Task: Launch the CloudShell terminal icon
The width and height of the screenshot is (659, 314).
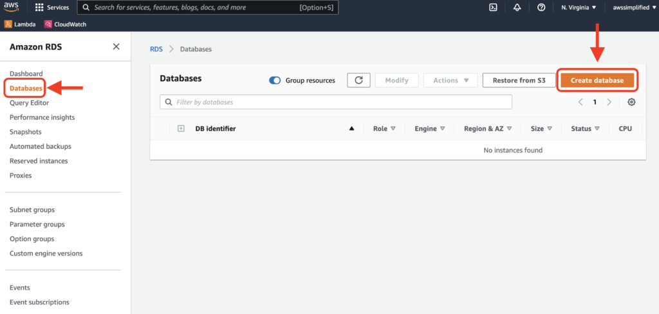Action: [493, 8]
